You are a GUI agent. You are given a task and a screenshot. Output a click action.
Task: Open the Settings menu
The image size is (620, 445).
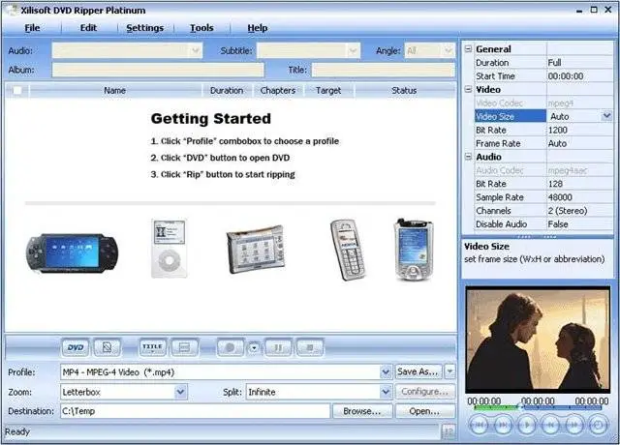point(144,28)
